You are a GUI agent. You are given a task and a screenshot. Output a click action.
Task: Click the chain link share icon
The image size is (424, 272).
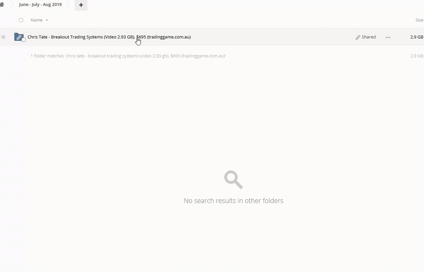coord(358,37)
